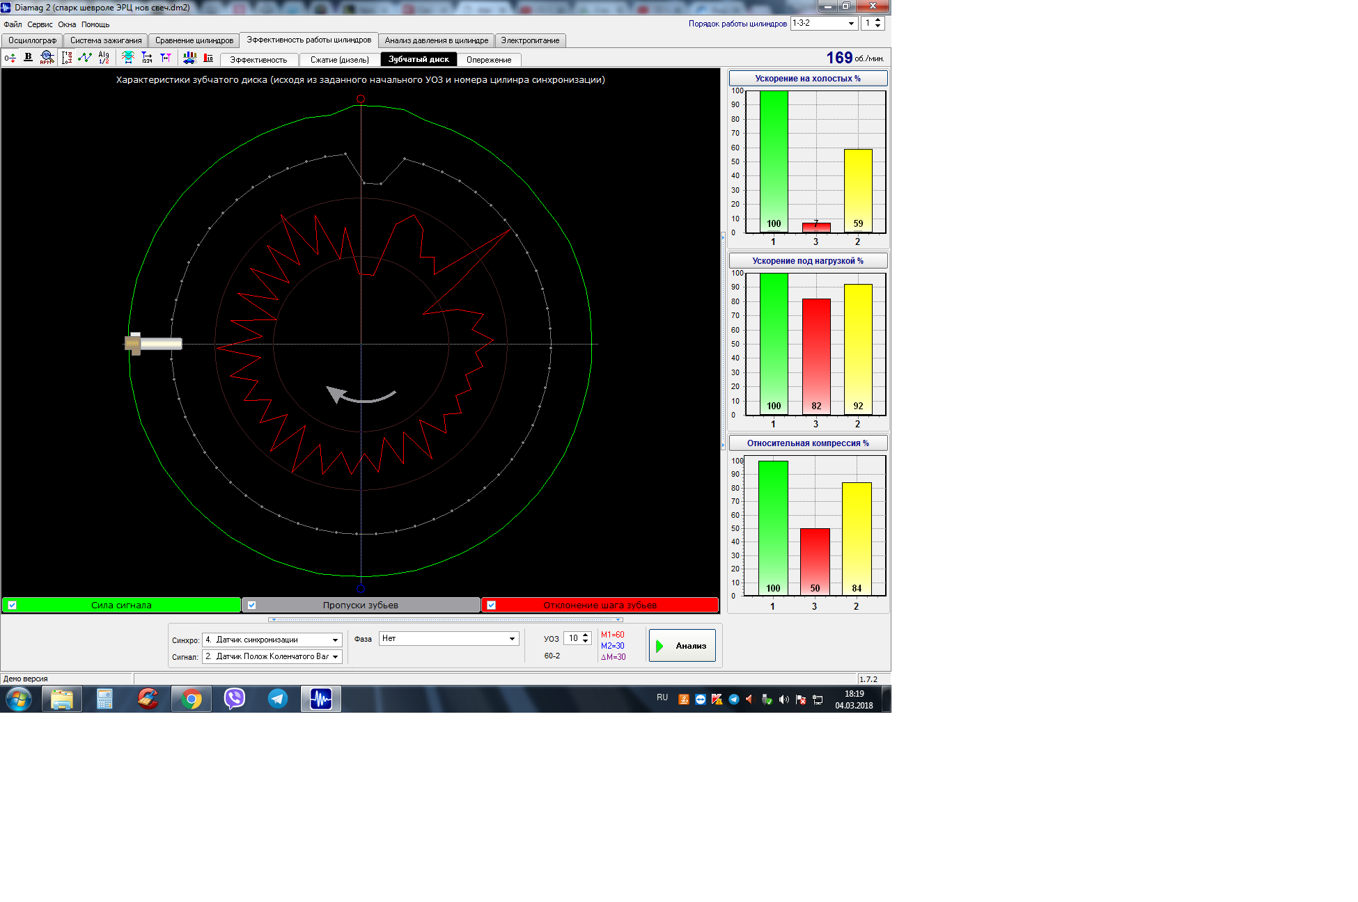The height and width of the screenshot is (902, 1358).
Task: Open the RPM magnifier tool
Action: 47,58
